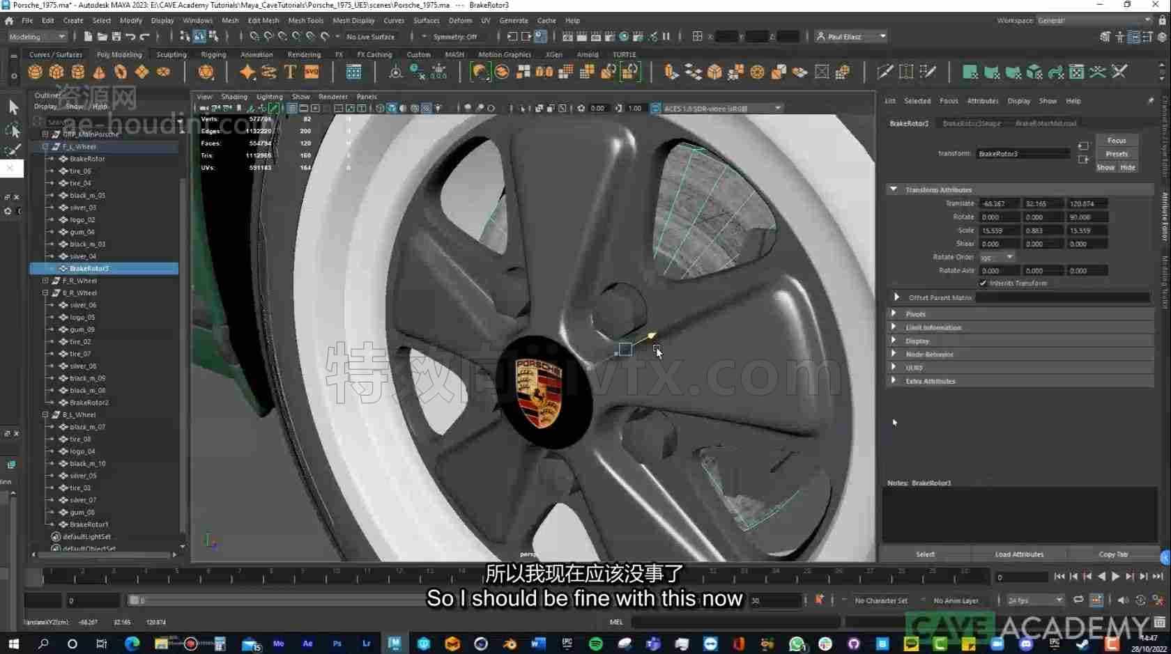
Task: Create a polygon torus from the shelf
Action: click(x=121, y=72)
